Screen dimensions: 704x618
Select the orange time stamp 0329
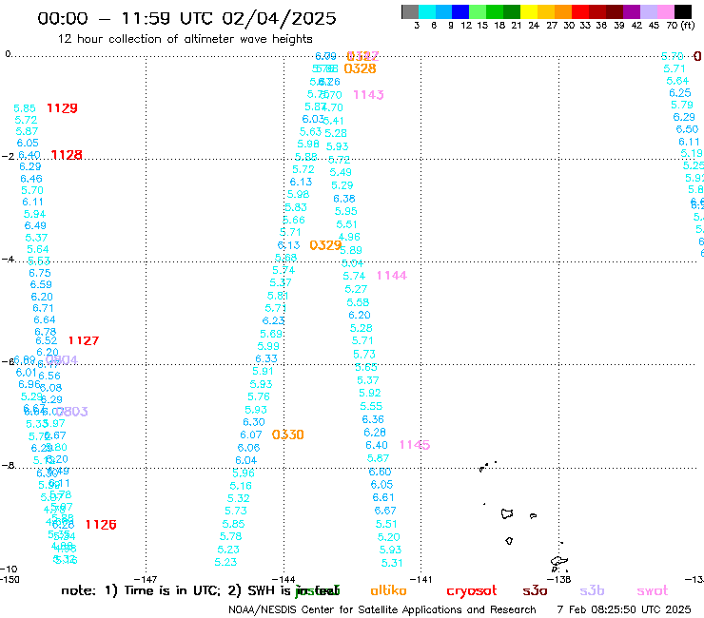(x=325, y=245)
